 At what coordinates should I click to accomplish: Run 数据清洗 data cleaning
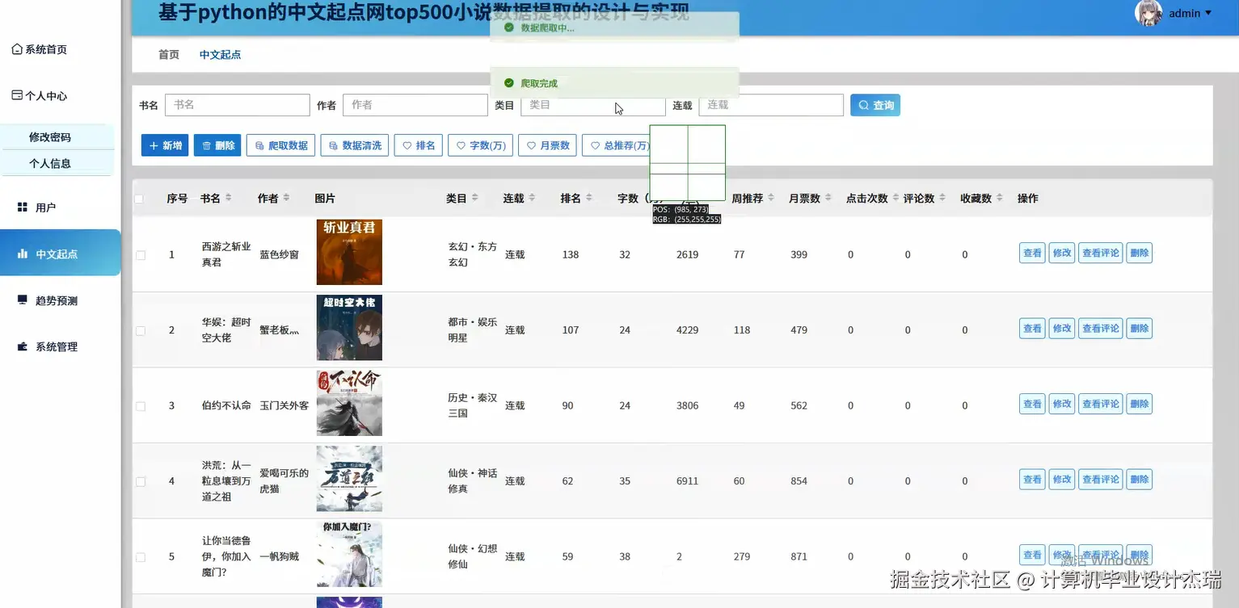[x=355, y=145]
